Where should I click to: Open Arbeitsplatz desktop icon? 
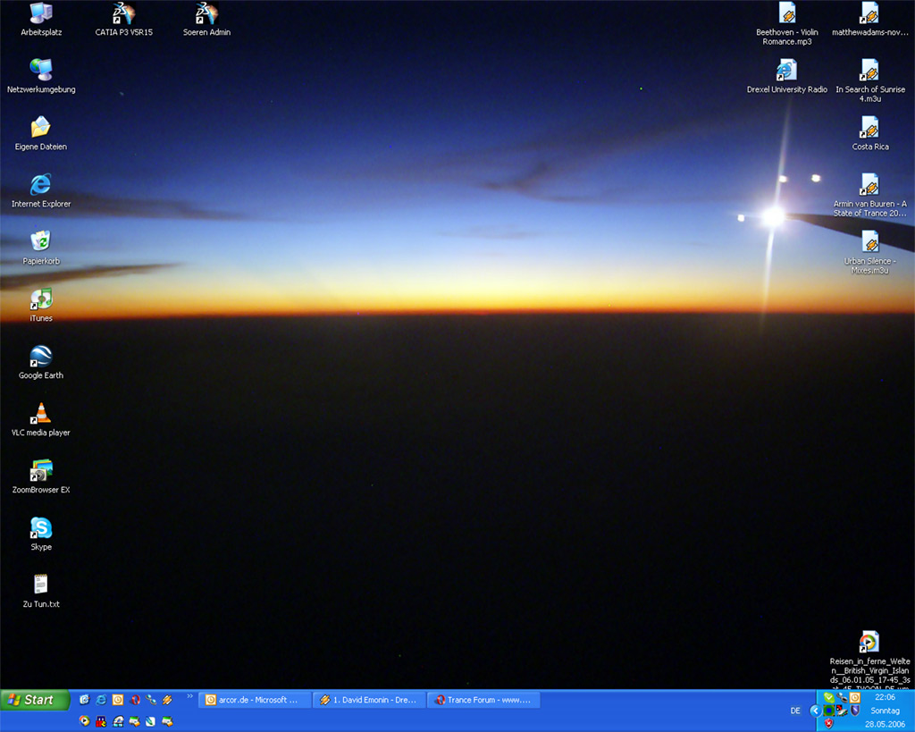coord(41,14)
